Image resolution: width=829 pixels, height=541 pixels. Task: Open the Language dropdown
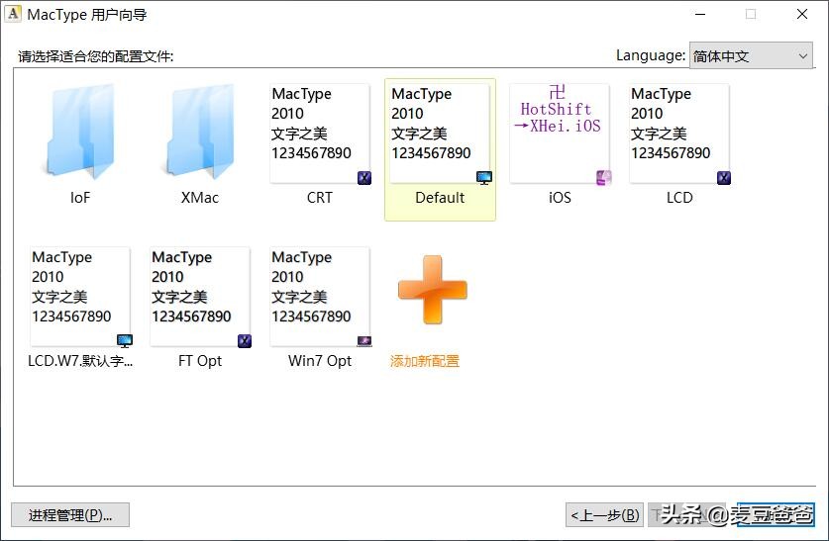[751, 56]
